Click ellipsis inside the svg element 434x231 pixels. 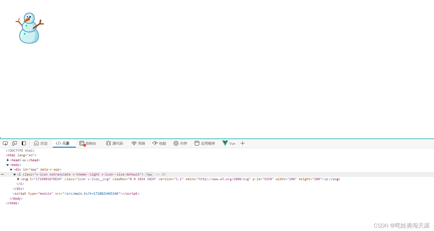(326, 179)
